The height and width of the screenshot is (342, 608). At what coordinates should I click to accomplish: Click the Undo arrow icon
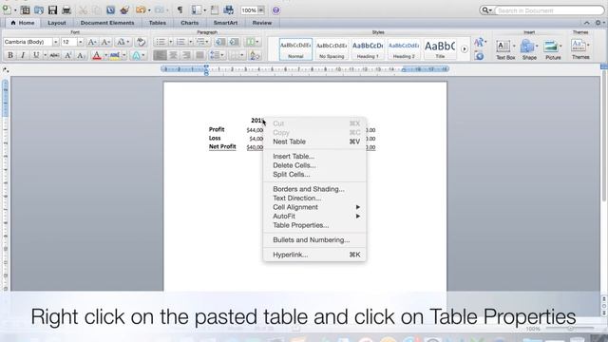coord(141,10)
